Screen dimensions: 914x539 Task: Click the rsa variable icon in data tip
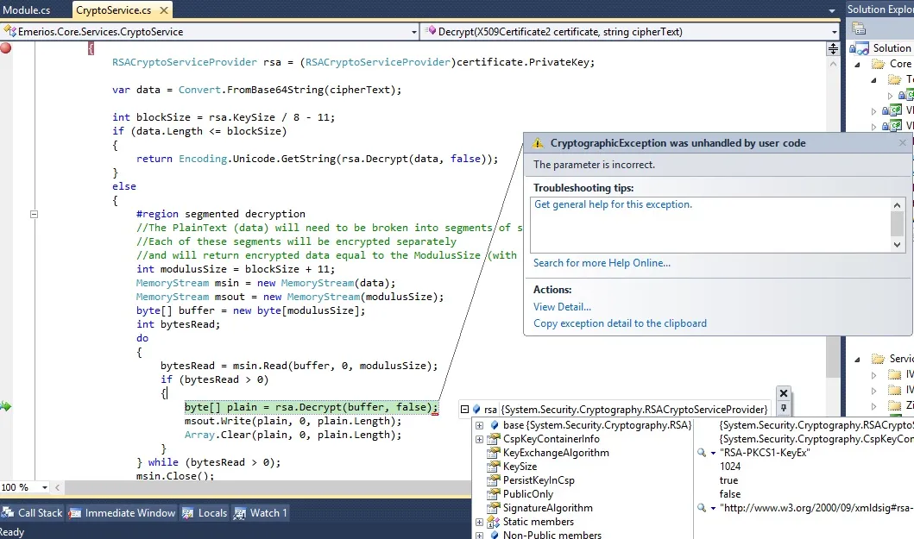(x=476, y=409)
